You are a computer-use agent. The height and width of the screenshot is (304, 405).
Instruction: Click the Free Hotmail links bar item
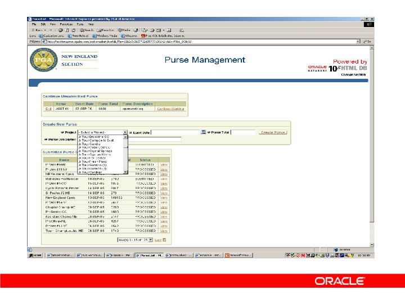pyautogui.click(x=78, y=36)
